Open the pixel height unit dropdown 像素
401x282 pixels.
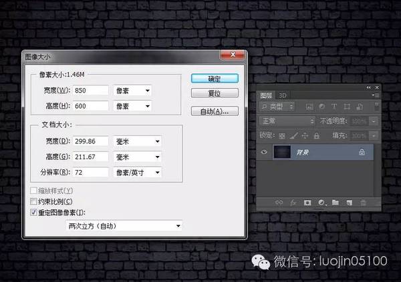coord(132,106)
